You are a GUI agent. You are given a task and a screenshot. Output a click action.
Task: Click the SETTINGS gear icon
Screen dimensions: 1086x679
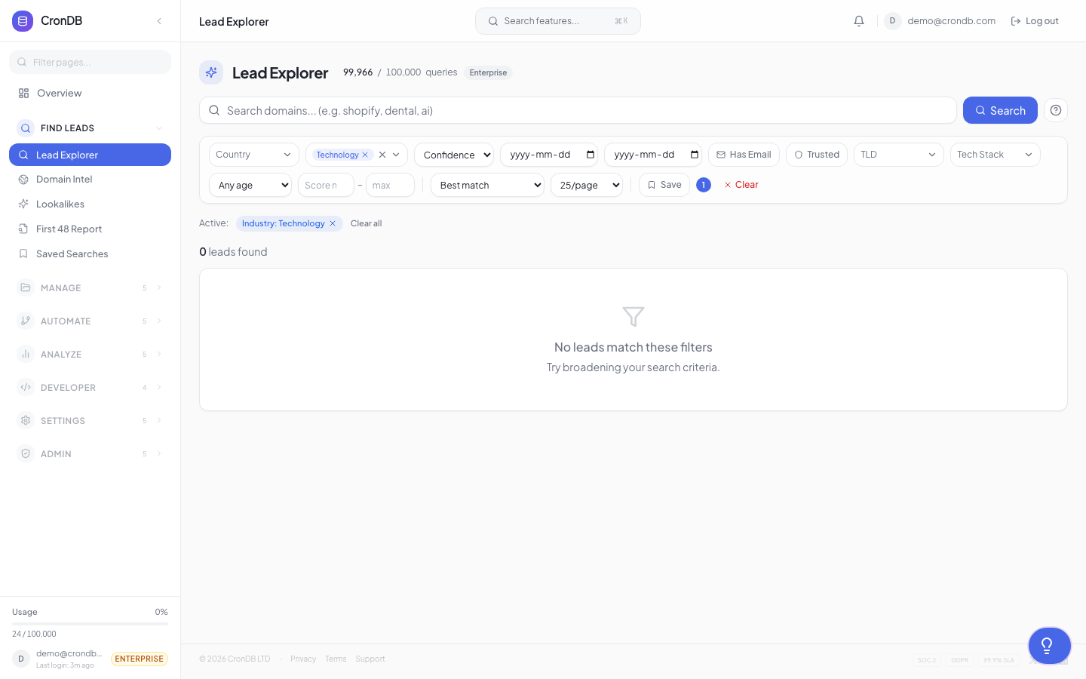tap(26, 420)
